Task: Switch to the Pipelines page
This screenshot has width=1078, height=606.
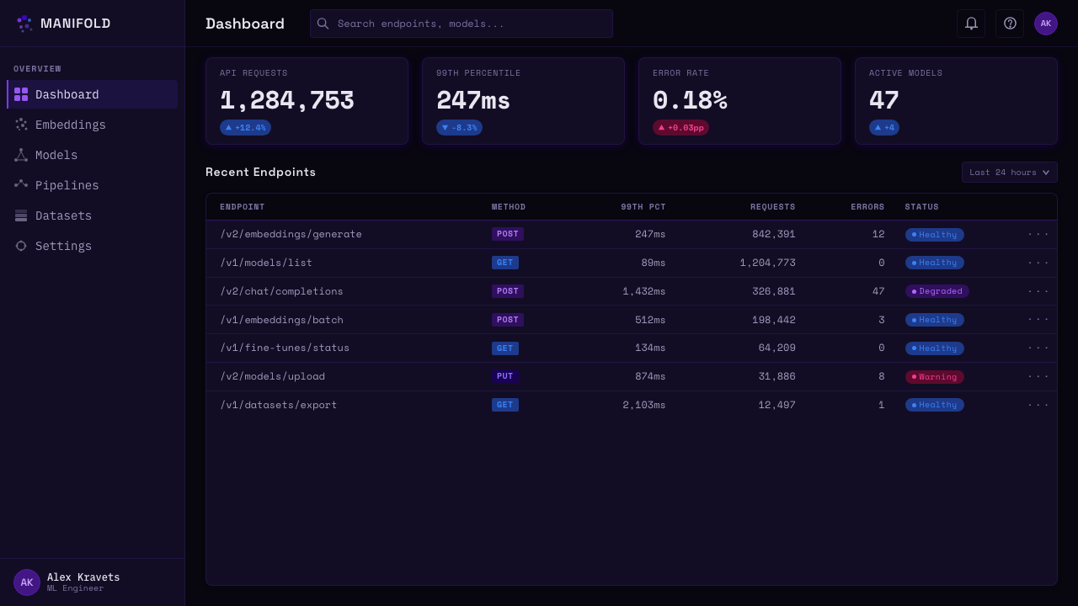Action: pyautogui.click(x=93, y=185)
